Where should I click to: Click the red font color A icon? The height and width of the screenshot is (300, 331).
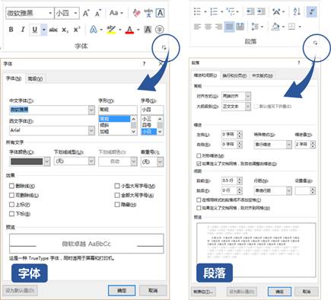pyautogui.click(x=129, y=30)
